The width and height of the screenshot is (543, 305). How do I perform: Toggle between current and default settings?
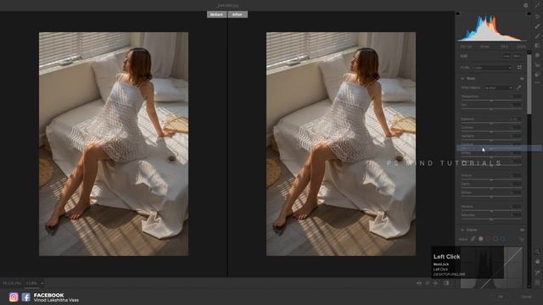pos(446,283)
